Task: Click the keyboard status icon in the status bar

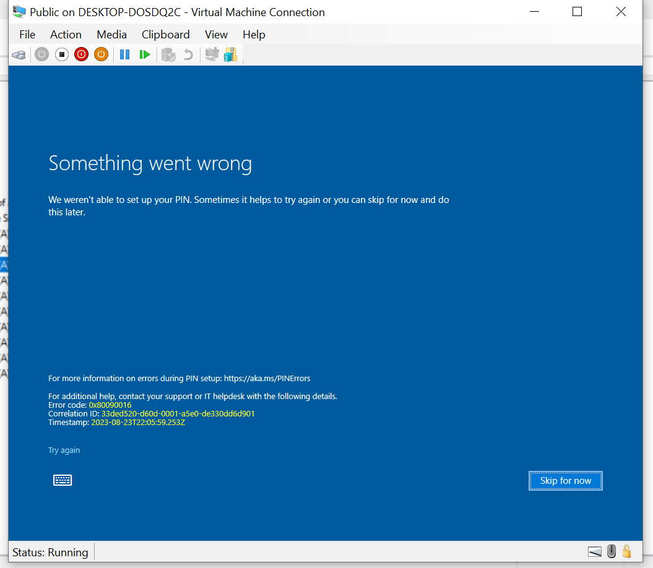Action: 594,551
